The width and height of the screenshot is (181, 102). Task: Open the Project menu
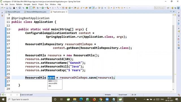[41, 5]
